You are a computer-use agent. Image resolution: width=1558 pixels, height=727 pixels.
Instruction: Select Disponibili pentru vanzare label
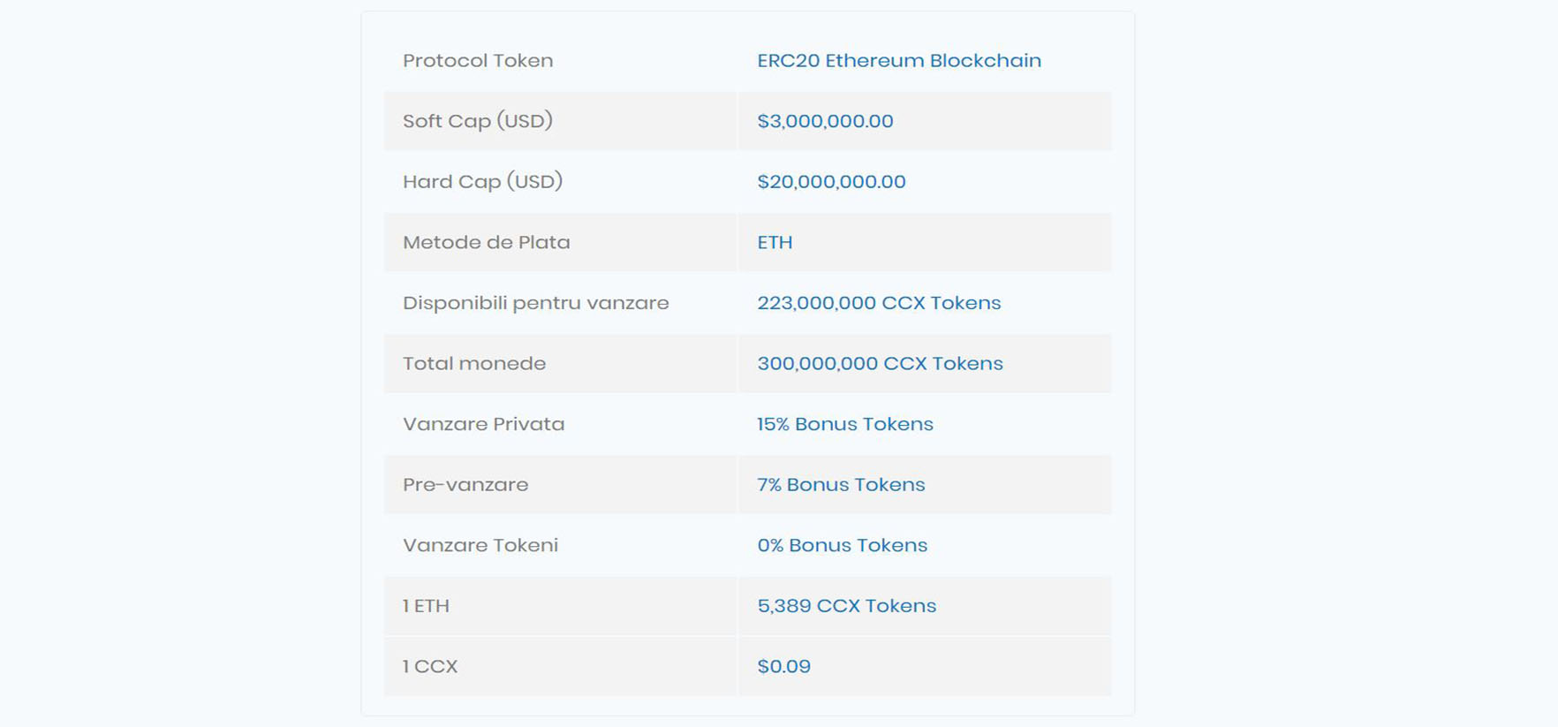pos(536,303)
